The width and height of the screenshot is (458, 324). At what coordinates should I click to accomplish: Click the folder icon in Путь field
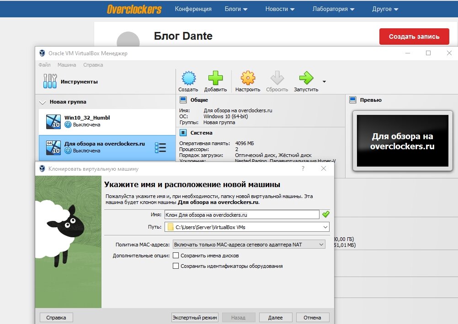170,227
